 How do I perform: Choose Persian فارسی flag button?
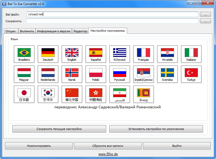tap(120, 94)
